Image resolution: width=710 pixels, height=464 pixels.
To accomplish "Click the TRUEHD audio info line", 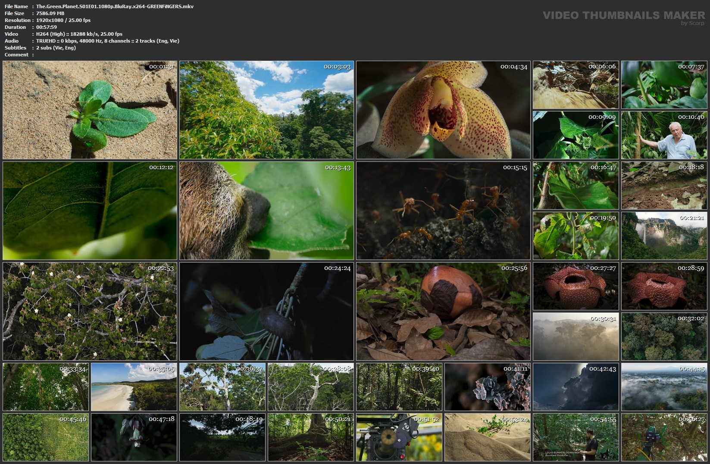I will click(x=108, y=41).
